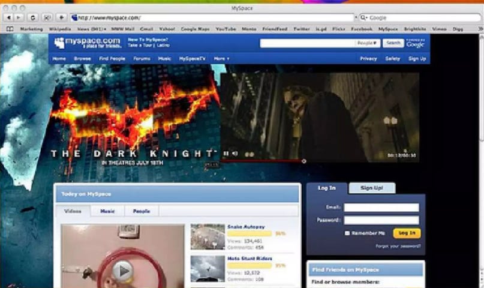Click the magnifier icon in the Google search field
Screen dimensions: 484x288
point(363,17)
